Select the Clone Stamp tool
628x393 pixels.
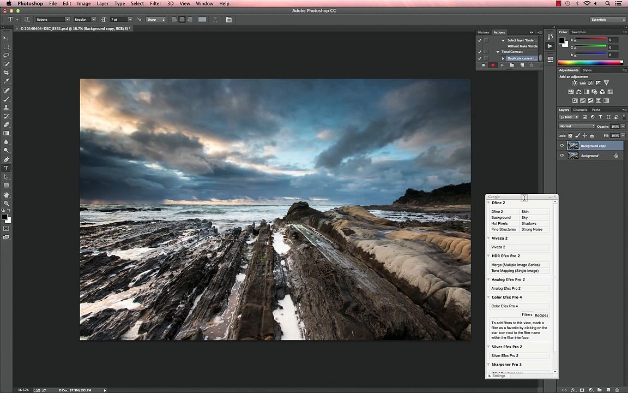(7, 108)
